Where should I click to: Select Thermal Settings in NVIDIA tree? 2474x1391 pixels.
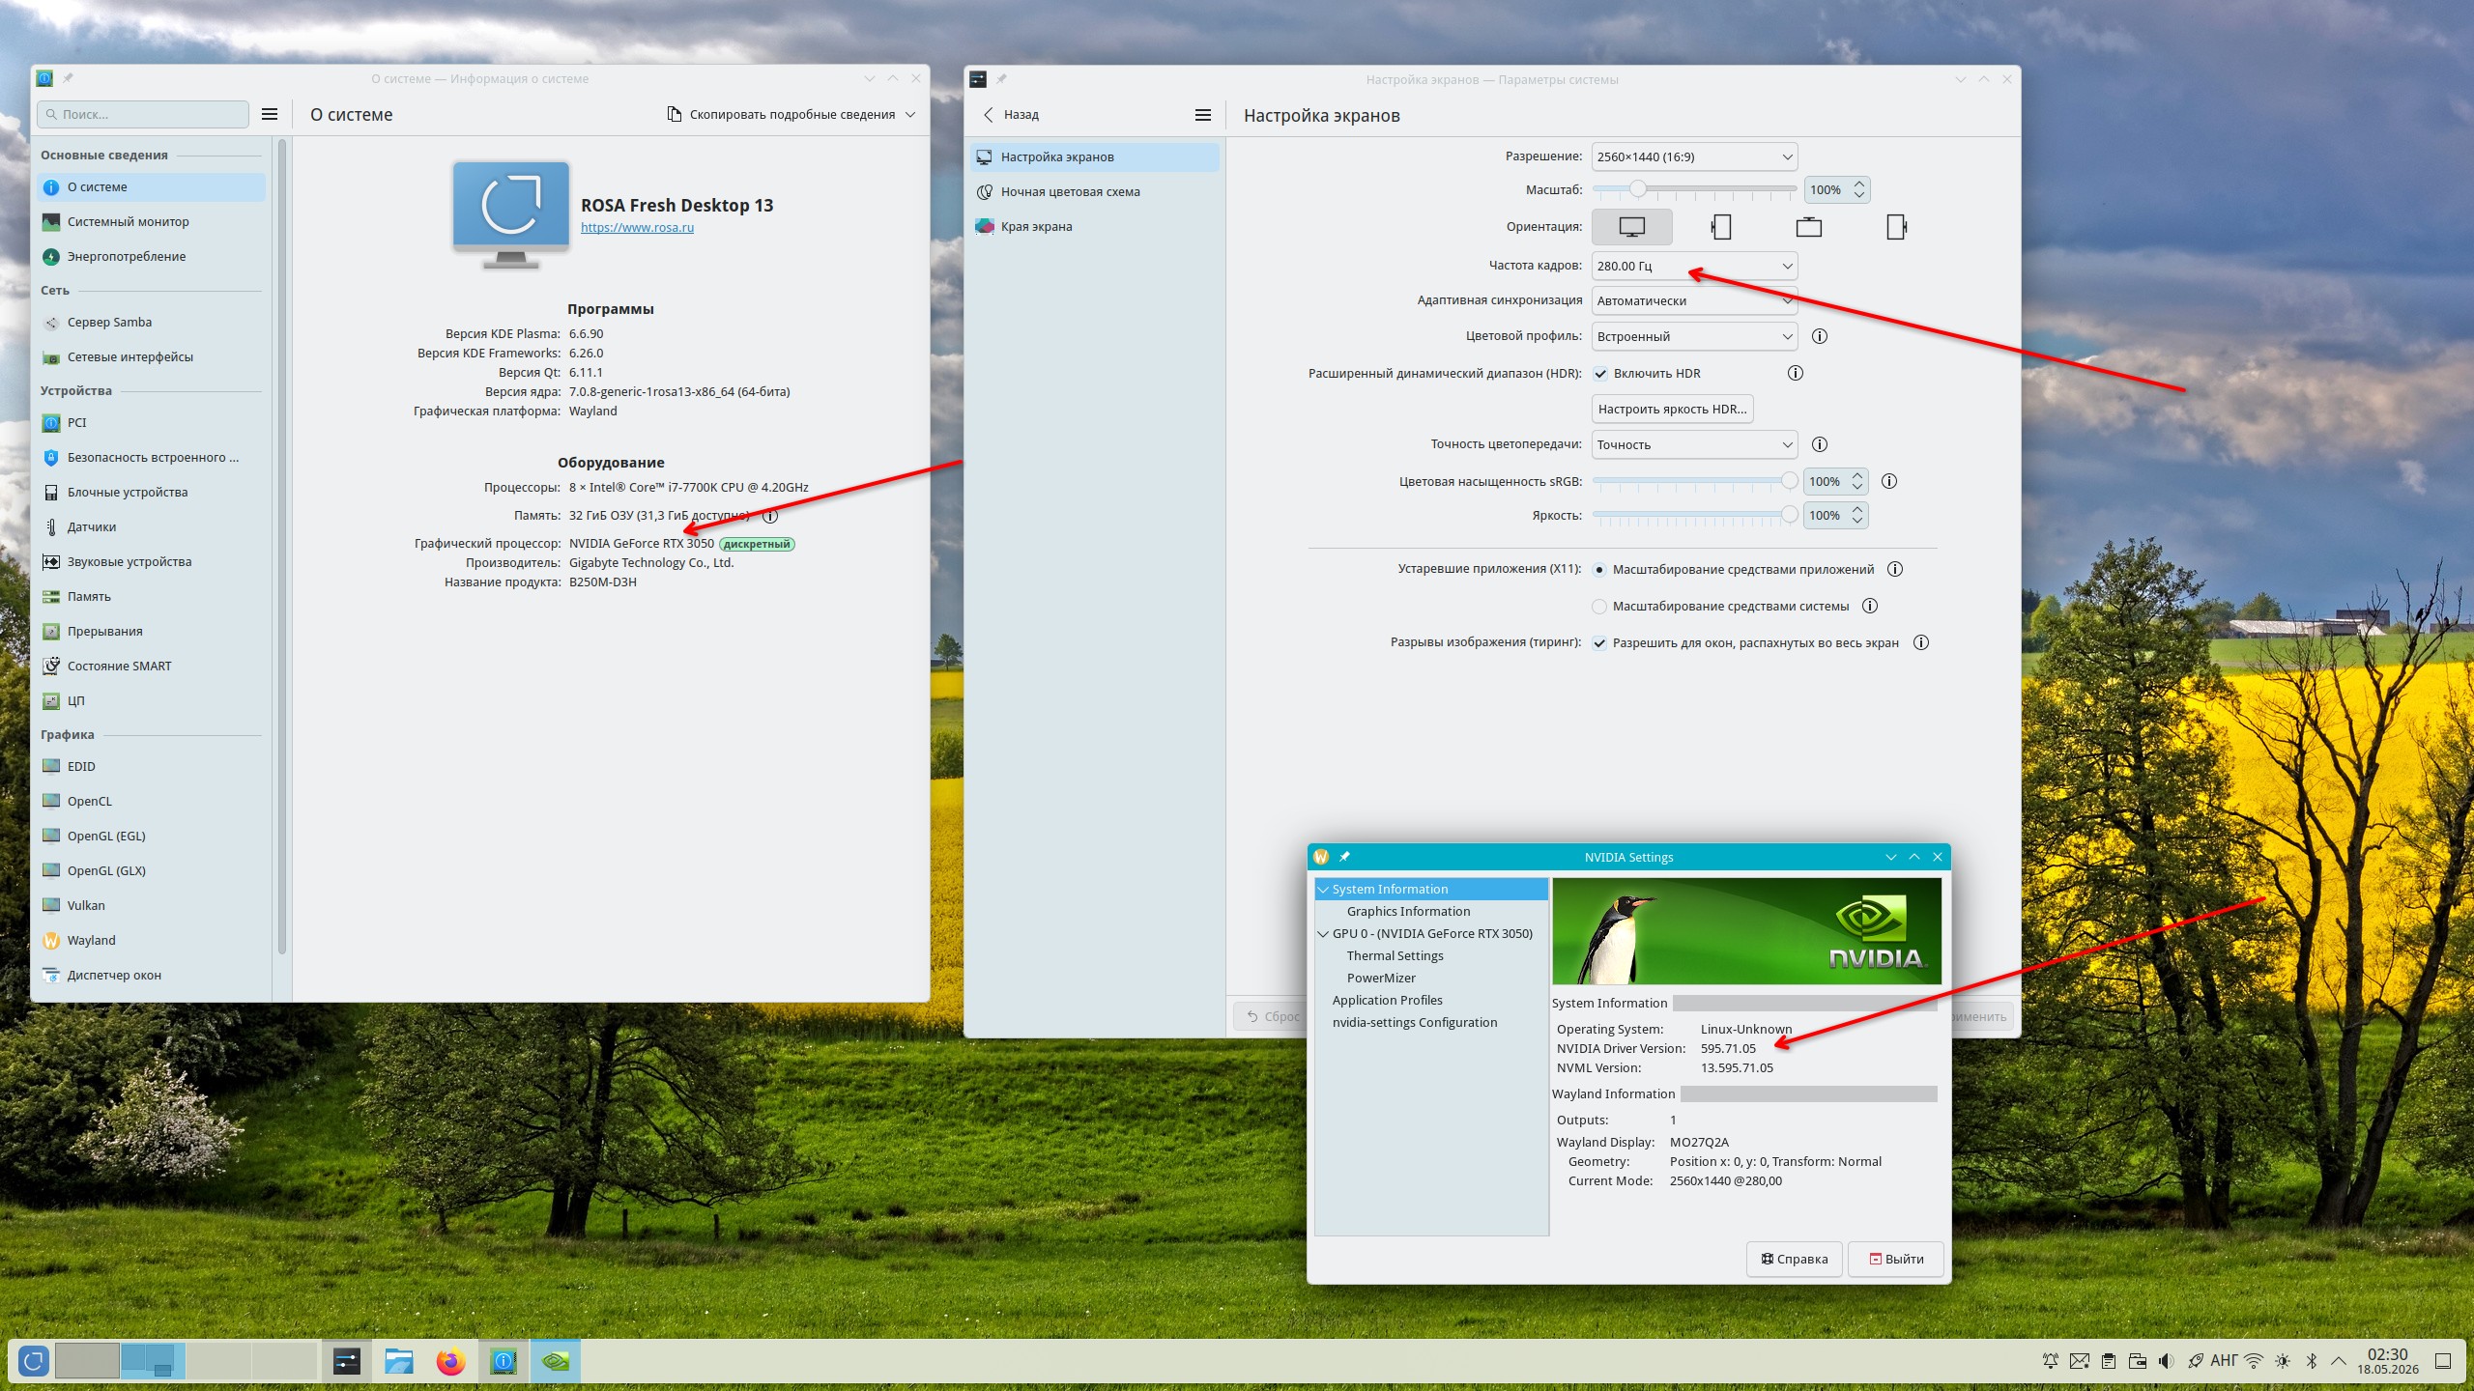pyautogui.click(x=1395, y=956)
